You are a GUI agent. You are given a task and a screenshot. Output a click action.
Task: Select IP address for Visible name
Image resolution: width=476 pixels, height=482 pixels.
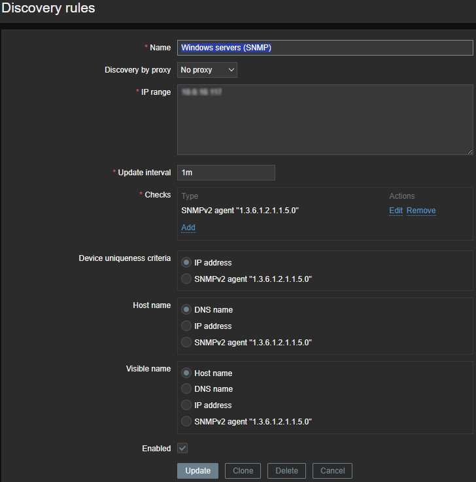pos(187,405)
